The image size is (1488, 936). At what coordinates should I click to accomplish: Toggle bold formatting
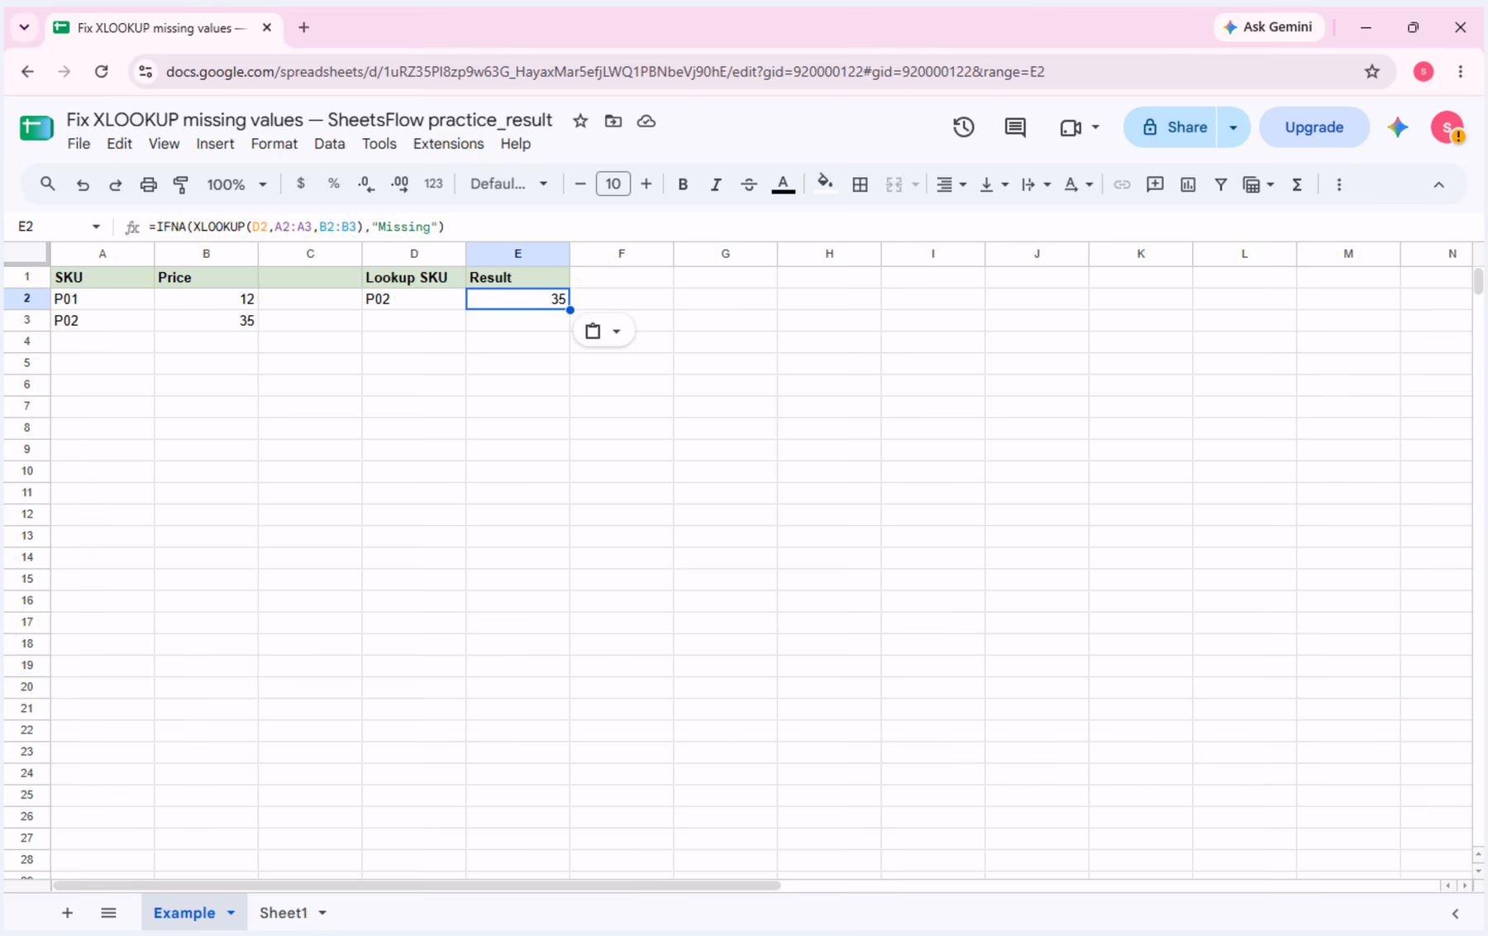pyautogui.click(x=683, y=184)
